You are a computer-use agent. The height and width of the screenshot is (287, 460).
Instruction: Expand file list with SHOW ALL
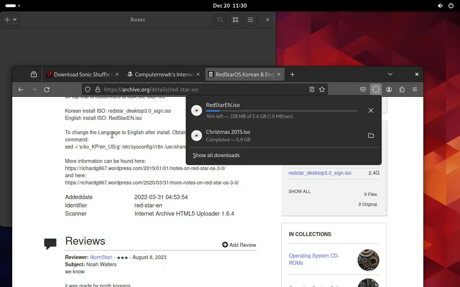(x=299, y=192)
